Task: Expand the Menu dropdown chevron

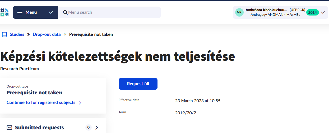Action: (x=51, y=12)
